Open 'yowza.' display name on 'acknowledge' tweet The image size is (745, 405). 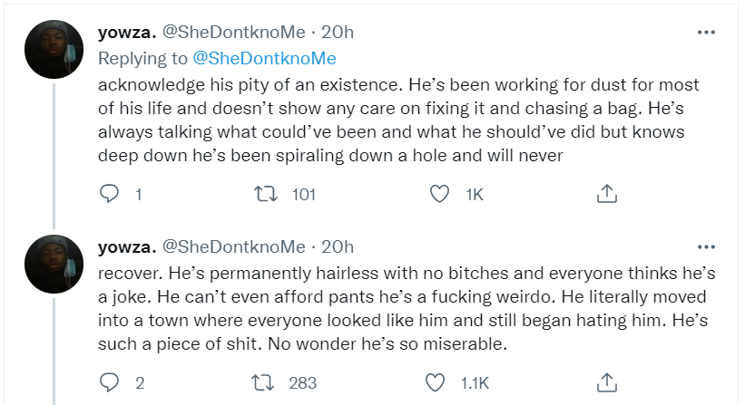coord(126,34)
